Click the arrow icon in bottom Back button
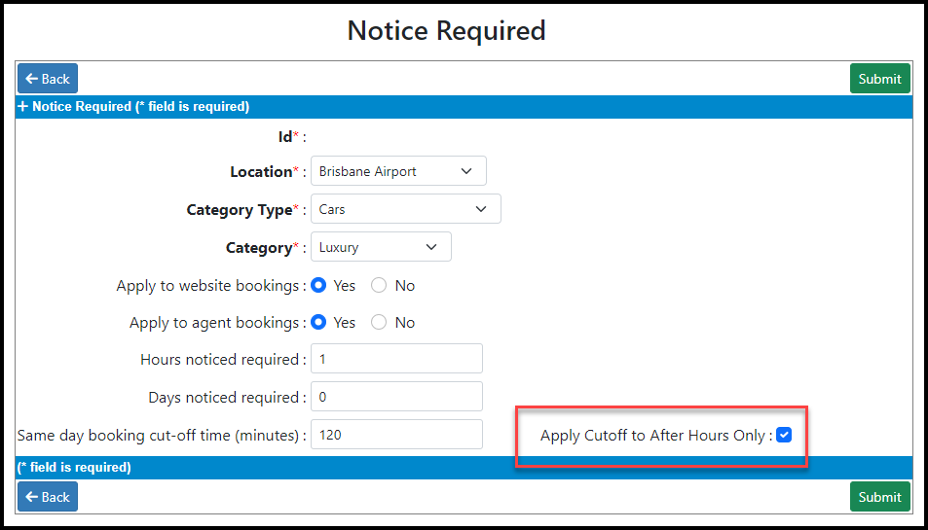 pos(32,497)
